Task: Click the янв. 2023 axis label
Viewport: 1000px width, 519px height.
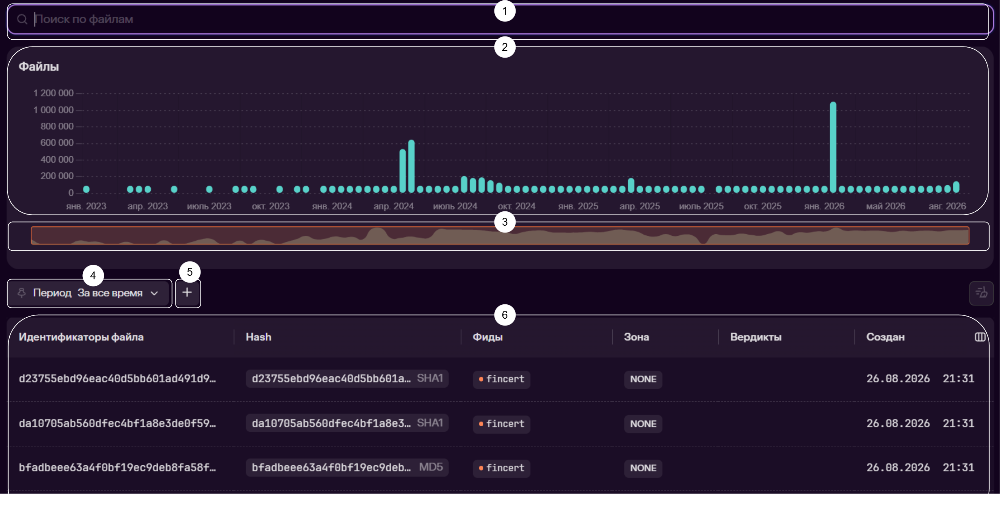Action: (86, 206)
